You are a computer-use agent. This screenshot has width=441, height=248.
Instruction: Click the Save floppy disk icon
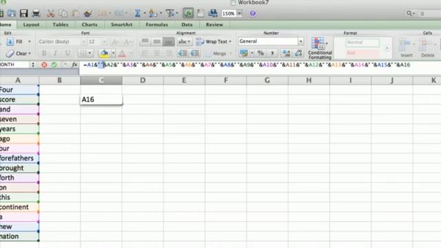[x=23, y=13]
